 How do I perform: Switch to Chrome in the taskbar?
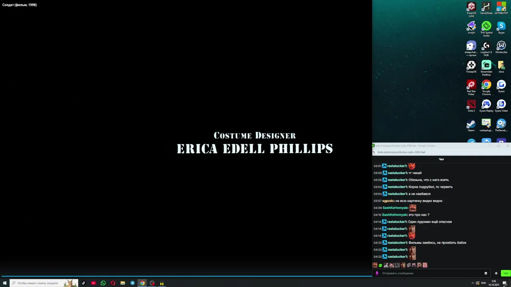[x=142, y=283]
